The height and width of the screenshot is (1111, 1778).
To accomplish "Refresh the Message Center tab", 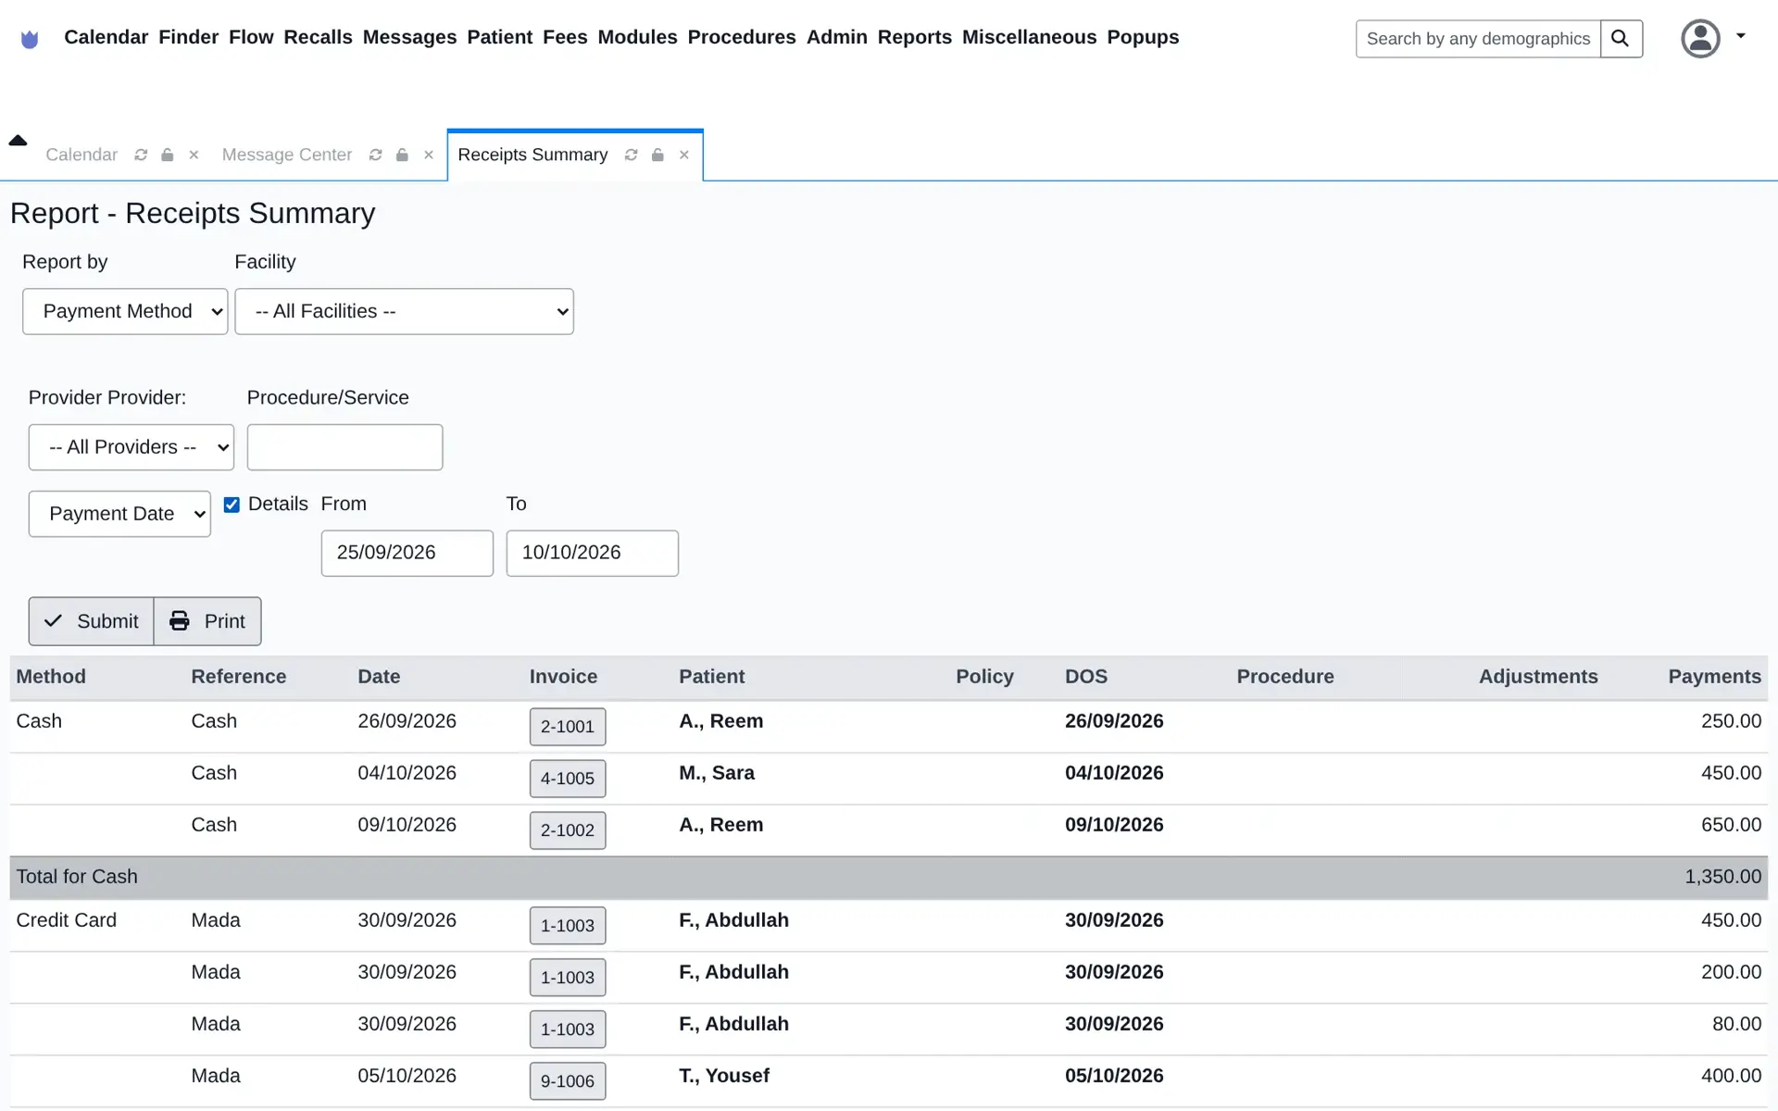I will tap(376, 155).
